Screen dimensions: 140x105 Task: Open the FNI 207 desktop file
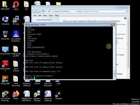pos(37,82)
